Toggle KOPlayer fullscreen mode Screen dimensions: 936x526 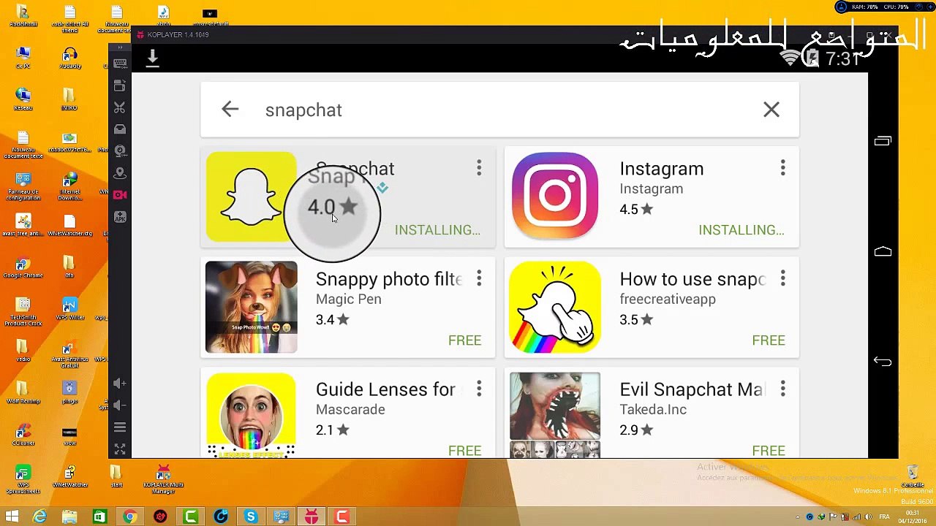click(x=120, y=449)
